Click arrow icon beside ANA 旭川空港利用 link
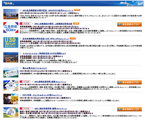The width and height of the screenshot is (145, 120). click(x=33, y=109)
